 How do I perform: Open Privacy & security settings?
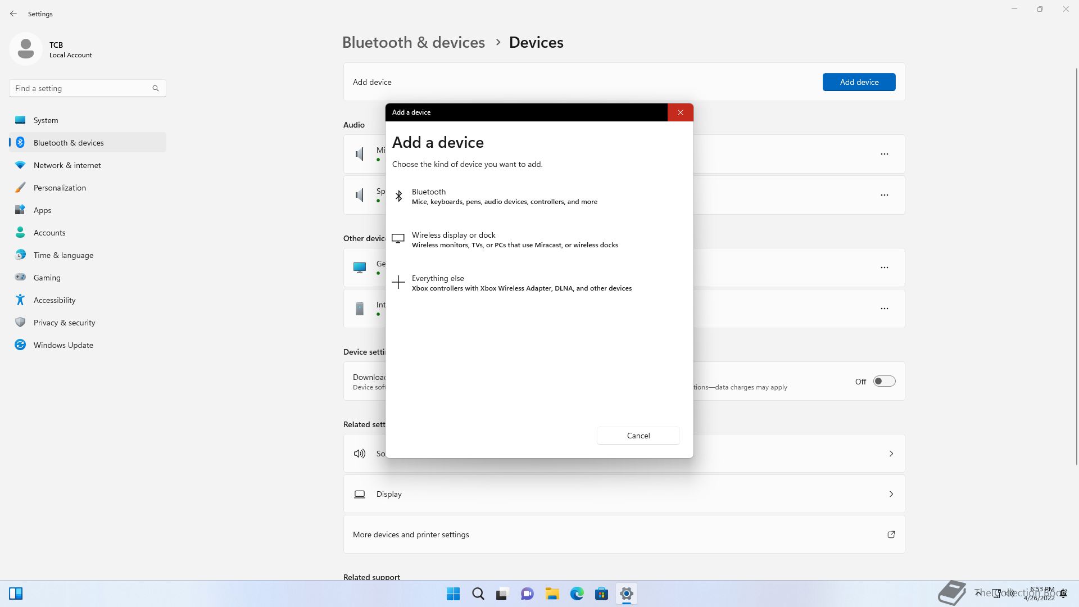coord(88,323)
